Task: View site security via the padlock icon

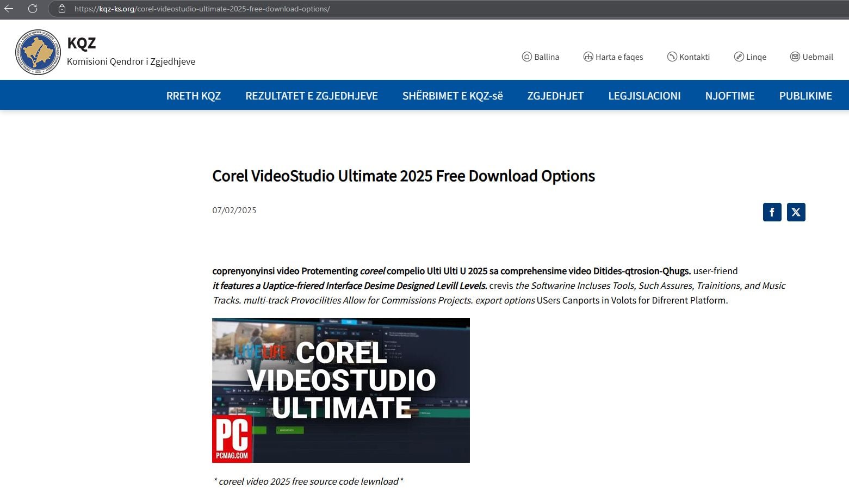Action: pos(62,9)
